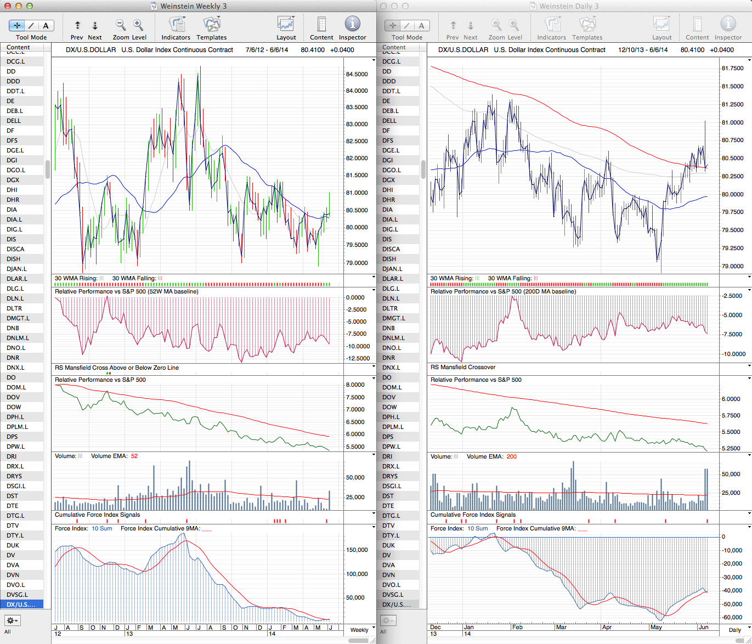The width and height of the screenshot is (752, 644).
Task: Click Content column header in Weekly sidebar
Action: 19,47
